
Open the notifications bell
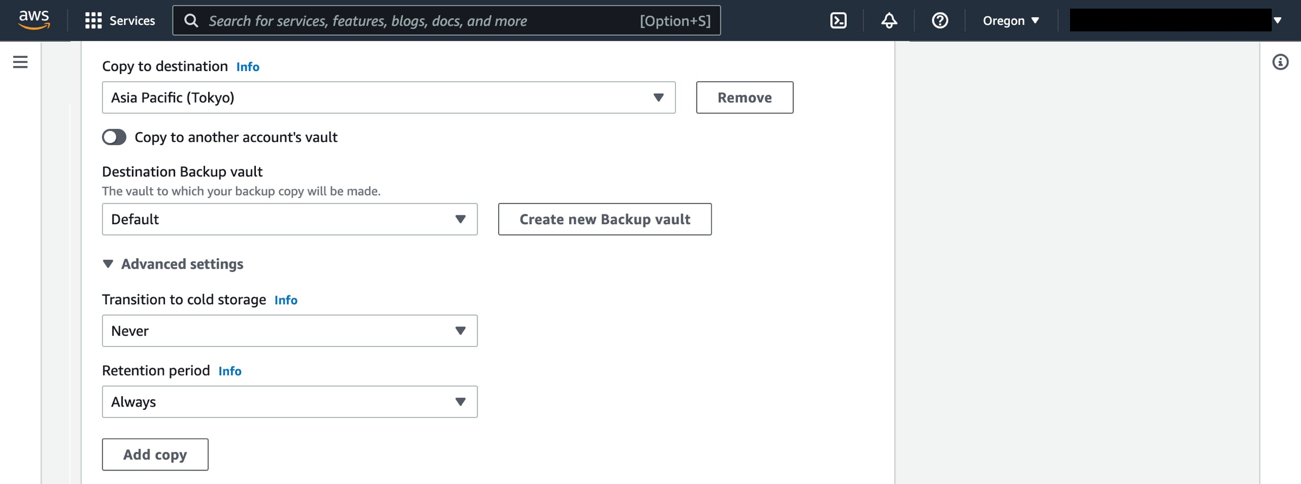[889, 21]
